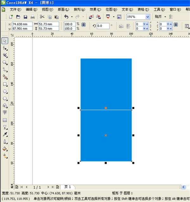This screenshot has height=202, width=190.
Task: Click the Import icon
Action: click(91, 17)
